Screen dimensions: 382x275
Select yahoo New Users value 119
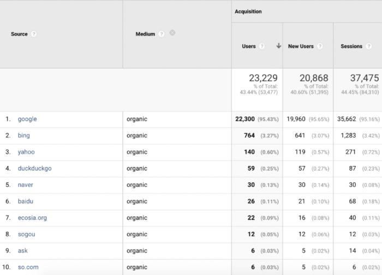300,152
